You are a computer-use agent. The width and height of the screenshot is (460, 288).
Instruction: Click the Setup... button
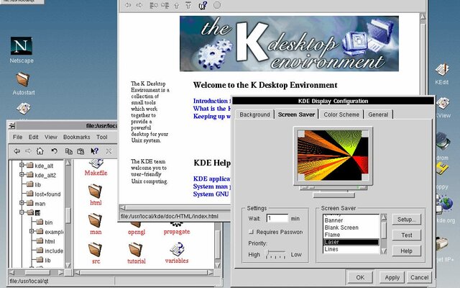click(406, 220)
